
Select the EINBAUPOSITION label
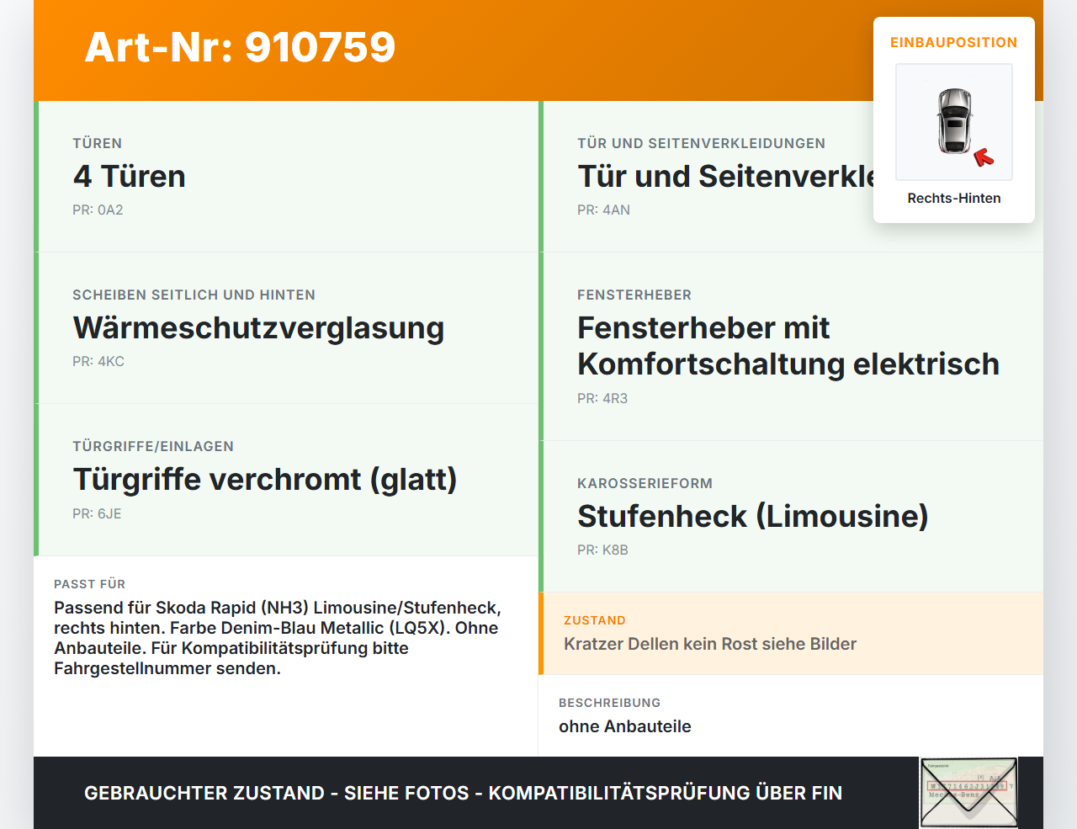954,42
